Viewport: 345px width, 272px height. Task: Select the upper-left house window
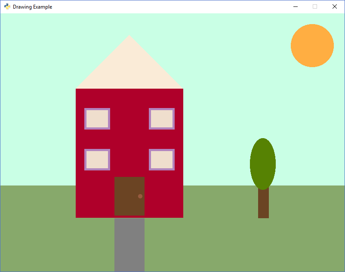pos(97,119)
